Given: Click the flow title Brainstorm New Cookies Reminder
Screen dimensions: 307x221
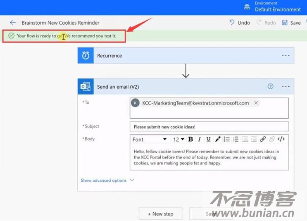Looking at the screenshot, I should pyautogui.click(x=60, y=23).
